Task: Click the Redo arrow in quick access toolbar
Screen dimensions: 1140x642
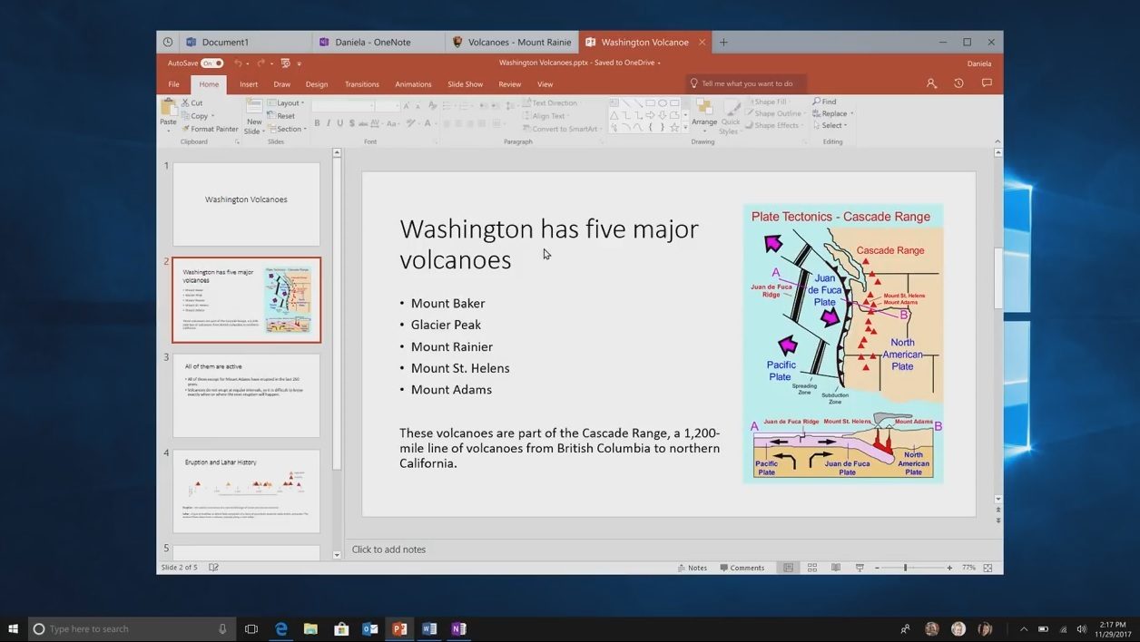Action: (x=260, y=63)
